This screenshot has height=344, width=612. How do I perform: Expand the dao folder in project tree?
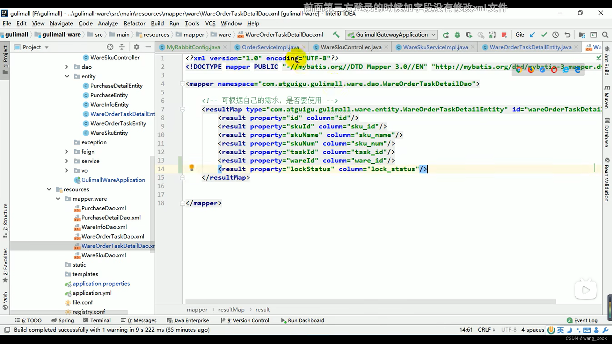click(66, 67)
